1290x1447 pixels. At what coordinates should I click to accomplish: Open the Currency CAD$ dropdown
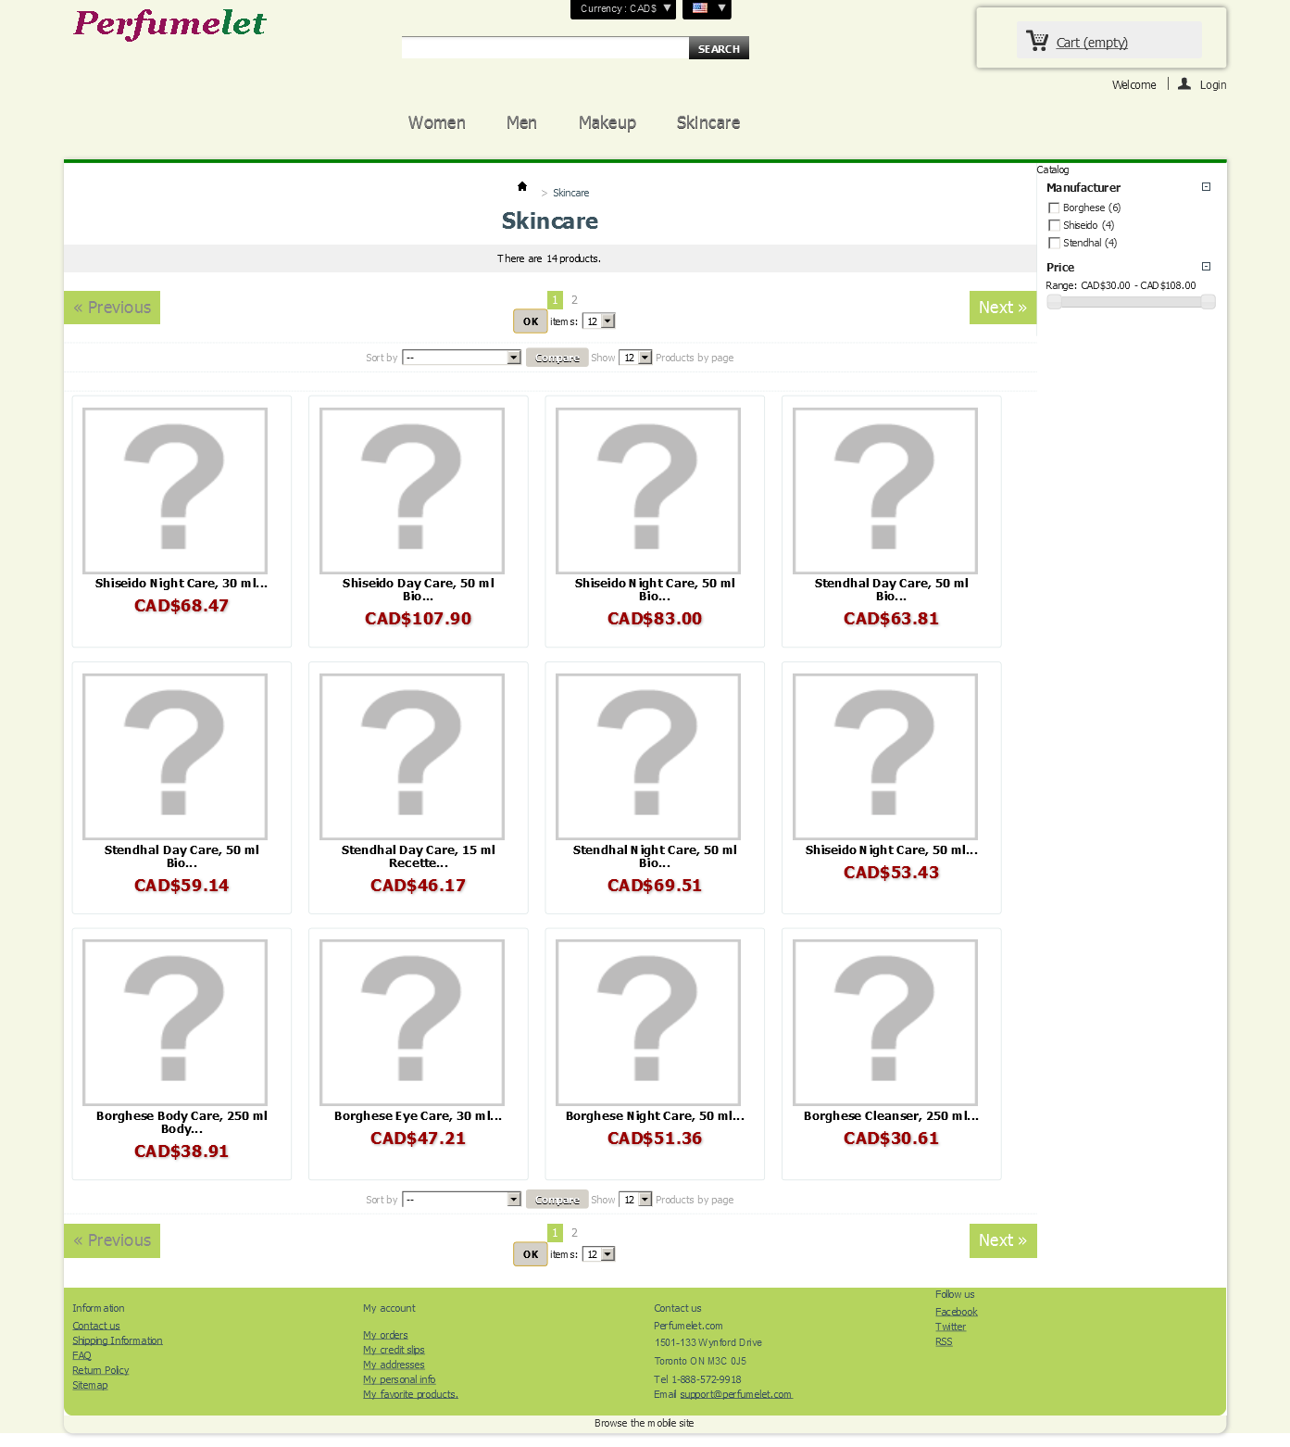[623, 9]
